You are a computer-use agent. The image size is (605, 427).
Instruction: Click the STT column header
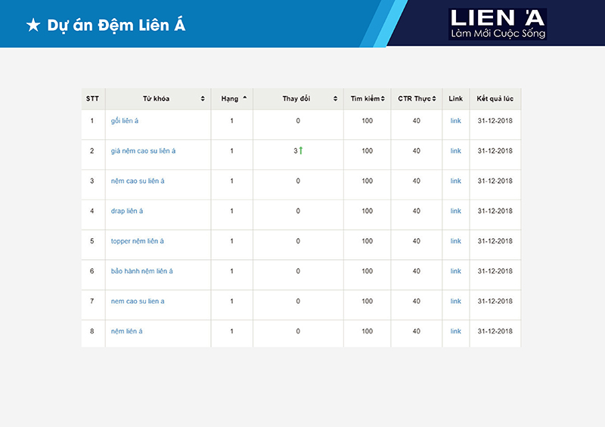point(92,99)
